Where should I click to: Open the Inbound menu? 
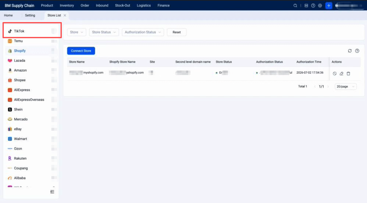pos(102,5)
